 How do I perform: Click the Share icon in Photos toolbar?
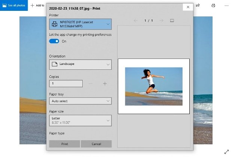pyautogui.click(x=198, y=6)
